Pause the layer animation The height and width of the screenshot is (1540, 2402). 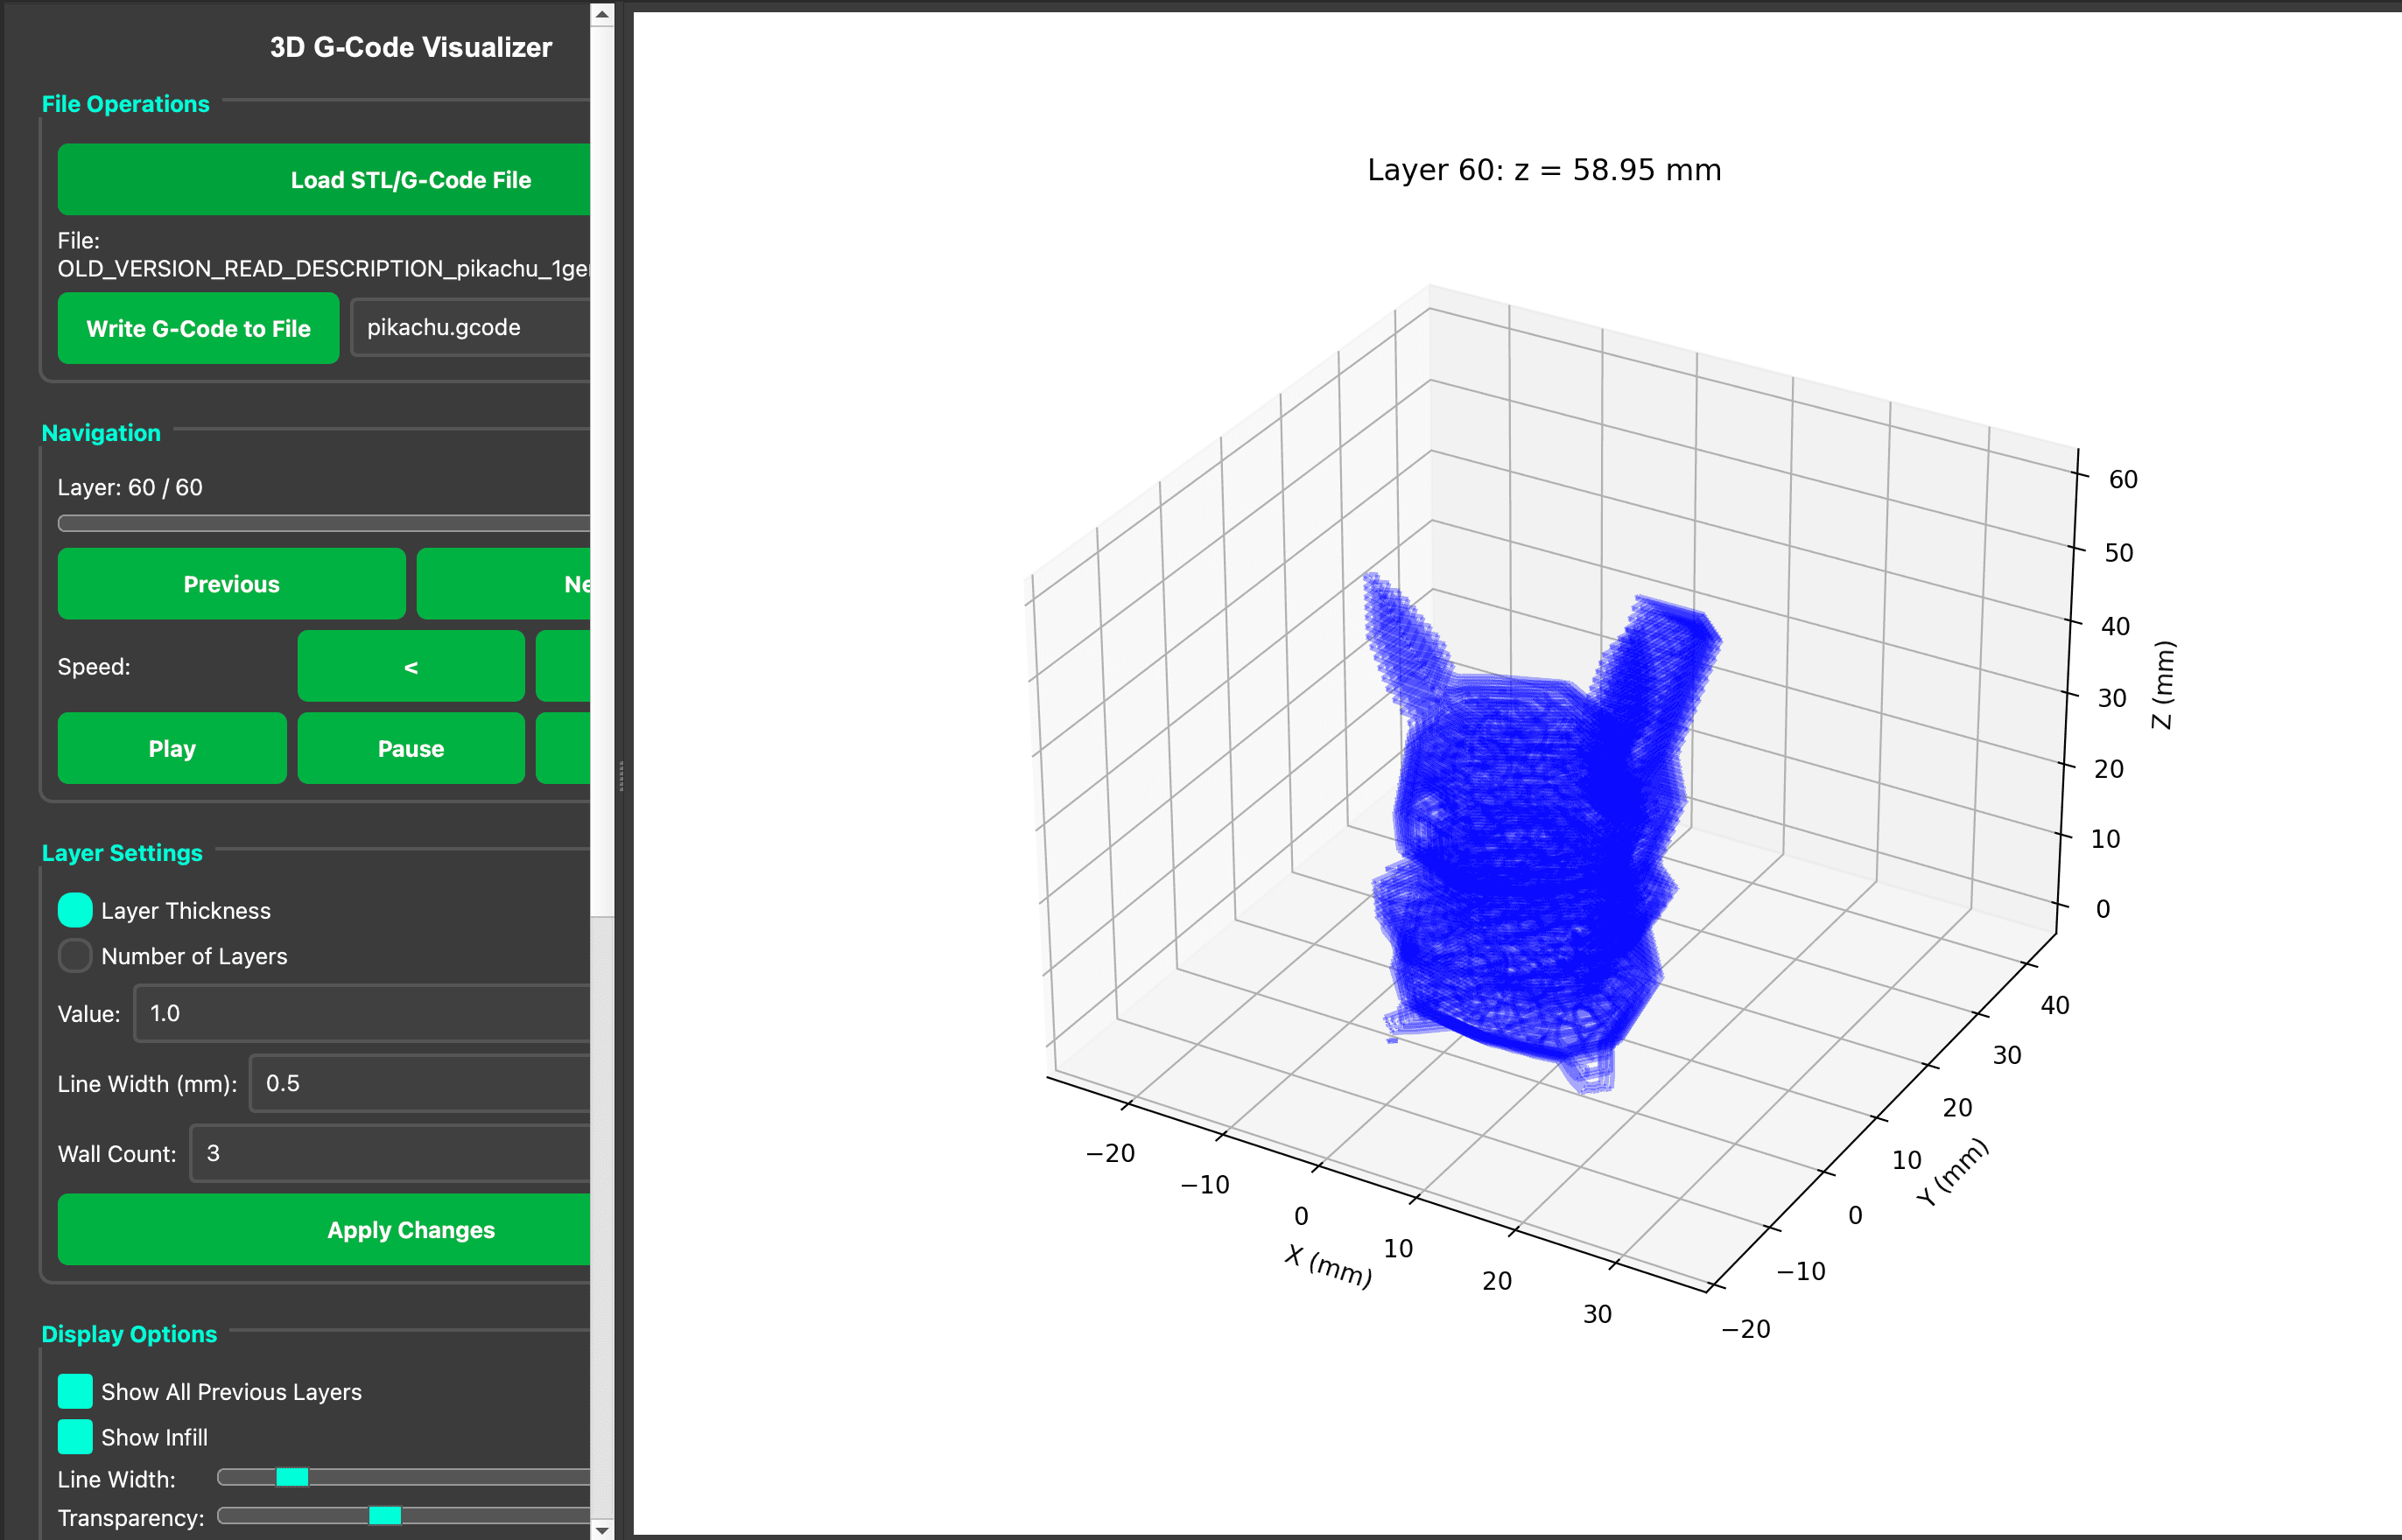(411, 747)
